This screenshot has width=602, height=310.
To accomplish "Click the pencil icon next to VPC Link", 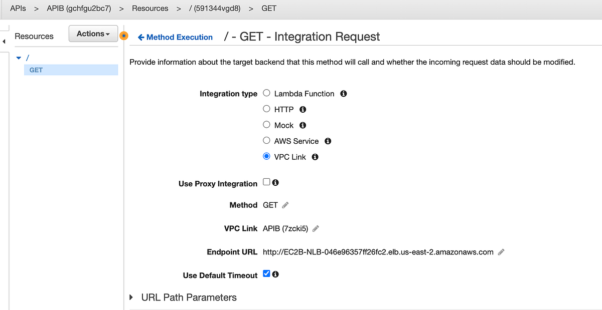I will pyautogui.click(x=315, y=228).
